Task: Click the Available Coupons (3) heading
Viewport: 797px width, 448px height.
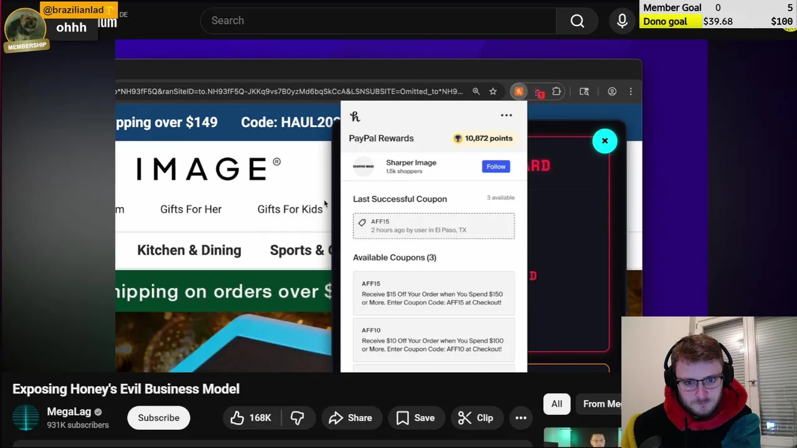Action: click(x=395, y=257)
